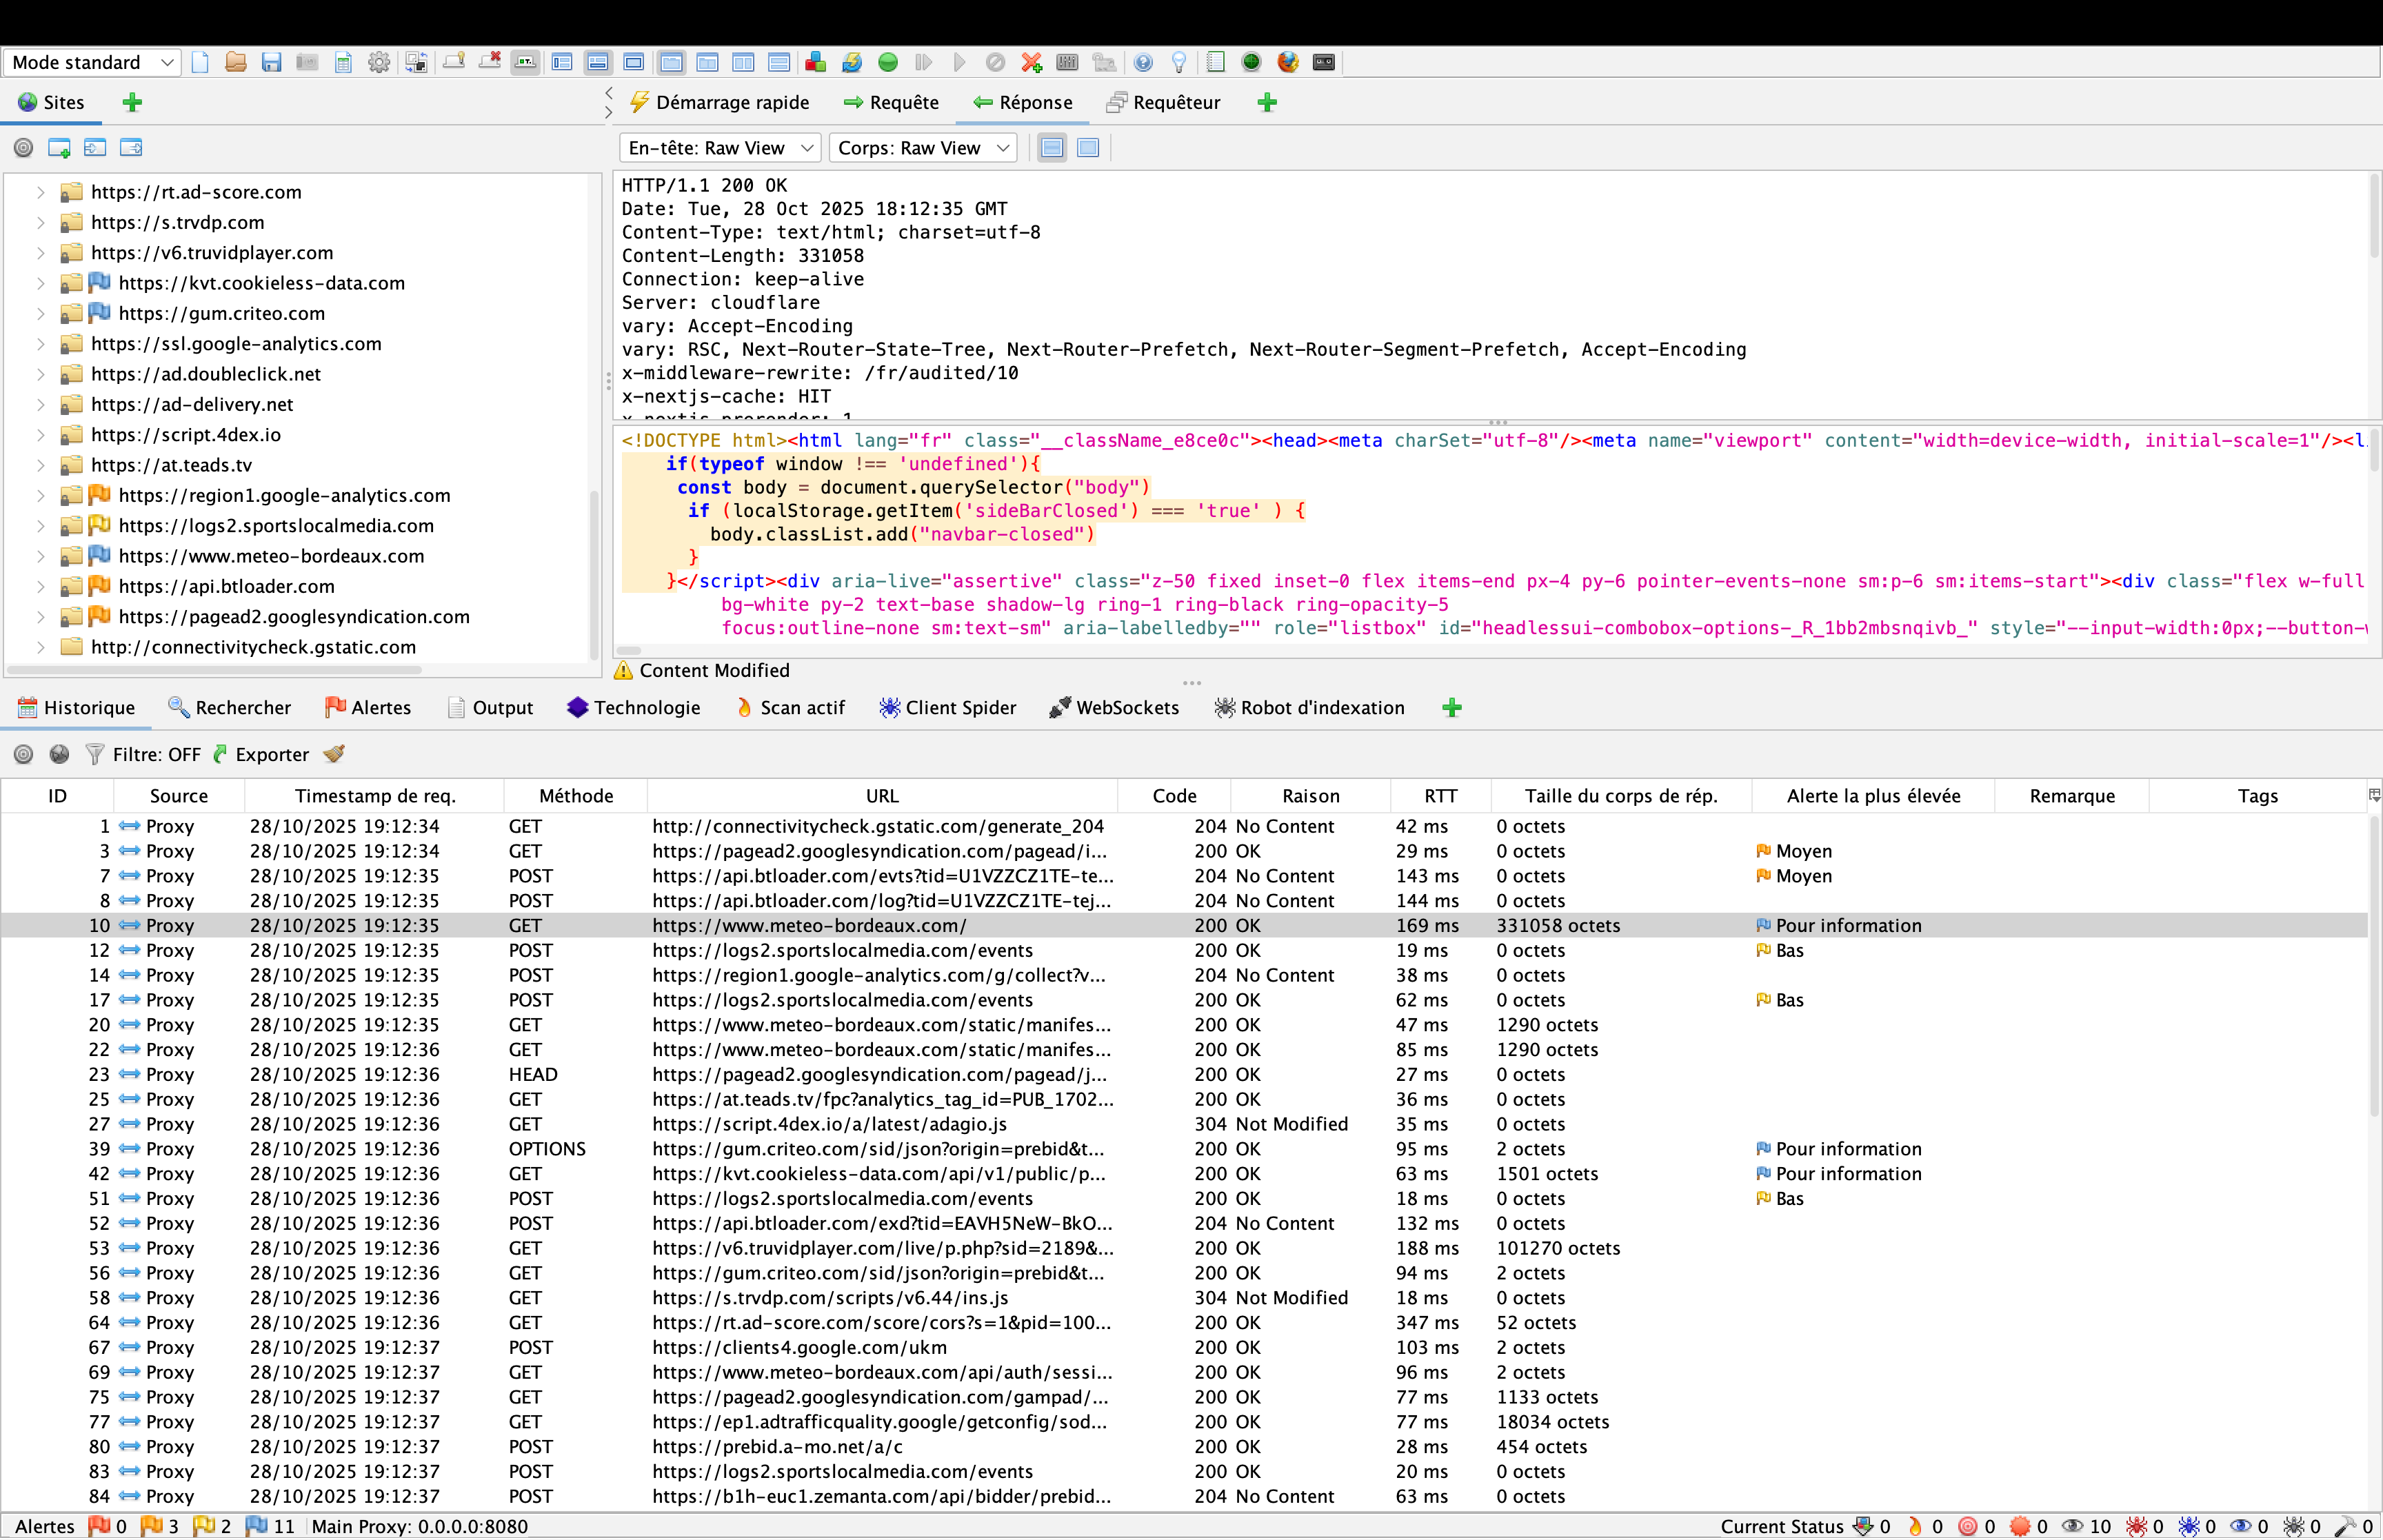Open the Manage Add-ons dialog
This screenshot has width=2383, height=1540.
(815, 62)
